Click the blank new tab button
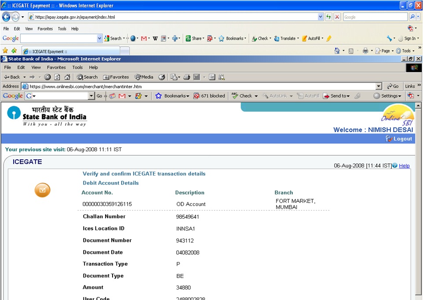The image size is (423, 300). (124, 51)
